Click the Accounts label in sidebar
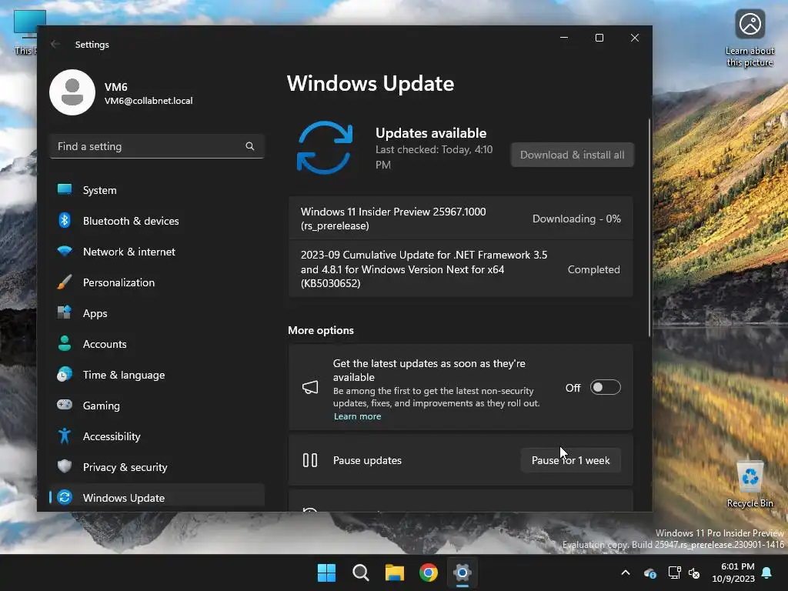 [105, 344]
